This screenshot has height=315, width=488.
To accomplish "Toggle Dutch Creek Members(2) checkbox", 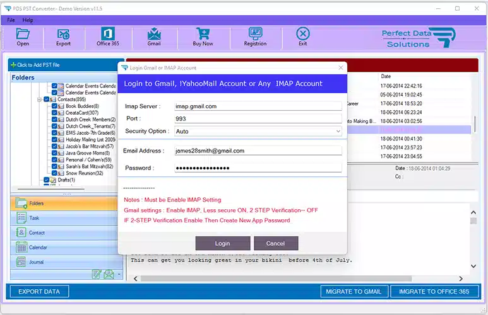I will pyautogui.click(x=54, y=120).
